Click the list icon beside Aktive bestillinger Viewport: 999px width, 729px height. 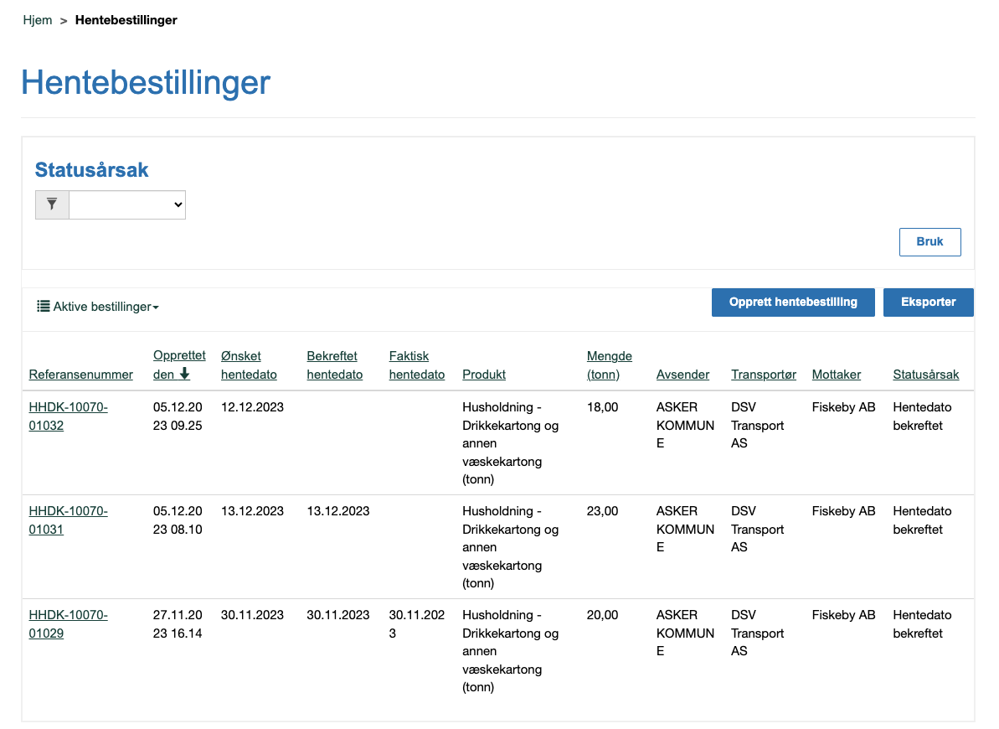[x=43, y=307]
